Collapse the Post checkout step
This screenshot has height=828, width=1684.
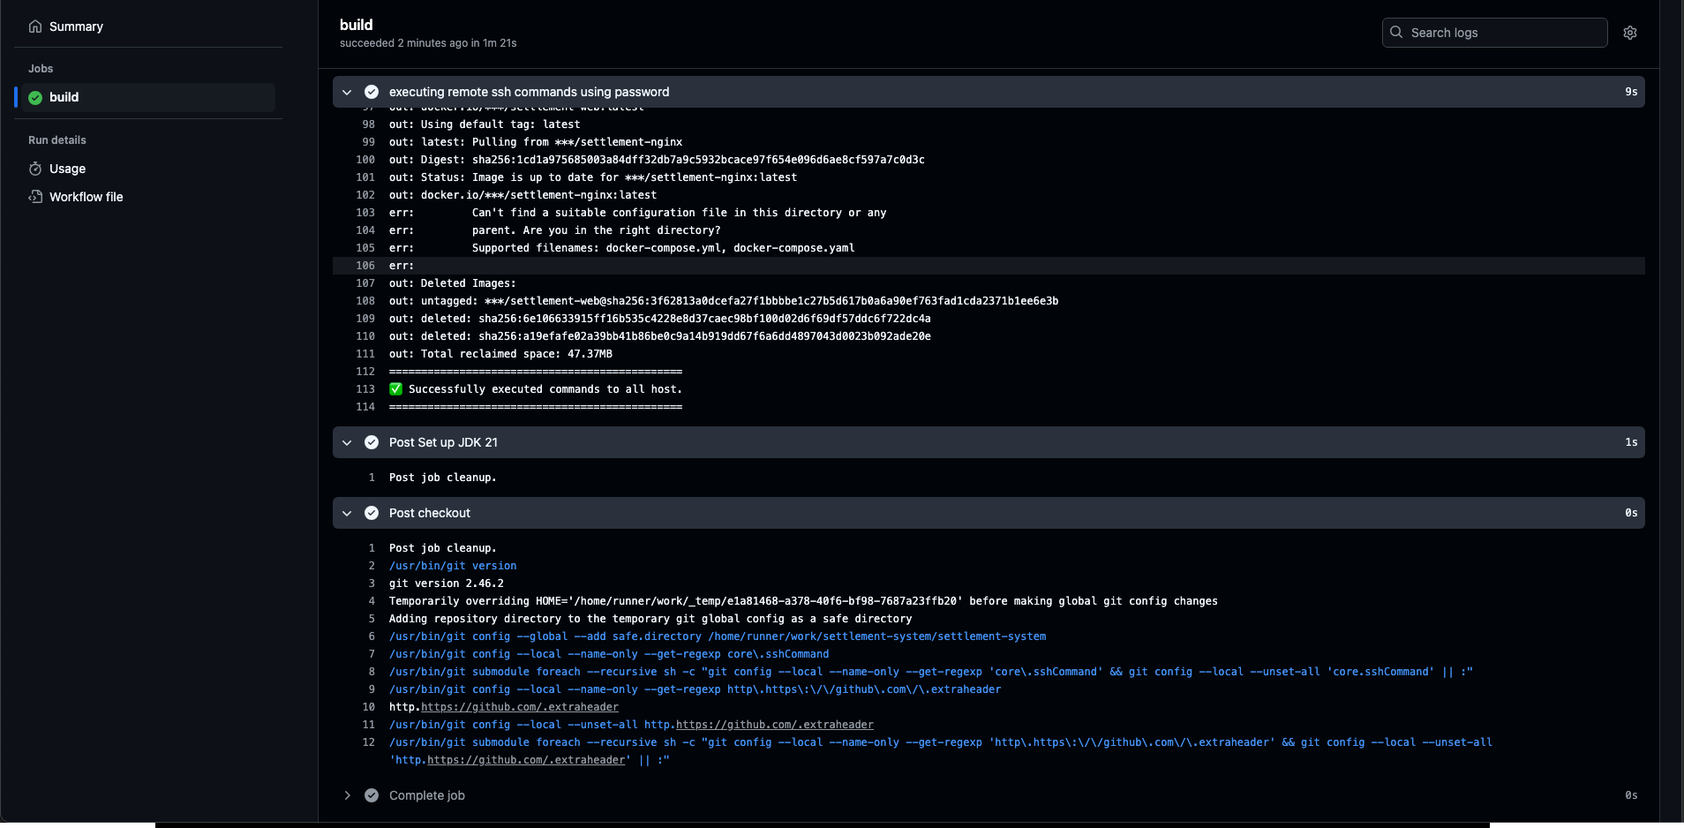tap(347, 513)
